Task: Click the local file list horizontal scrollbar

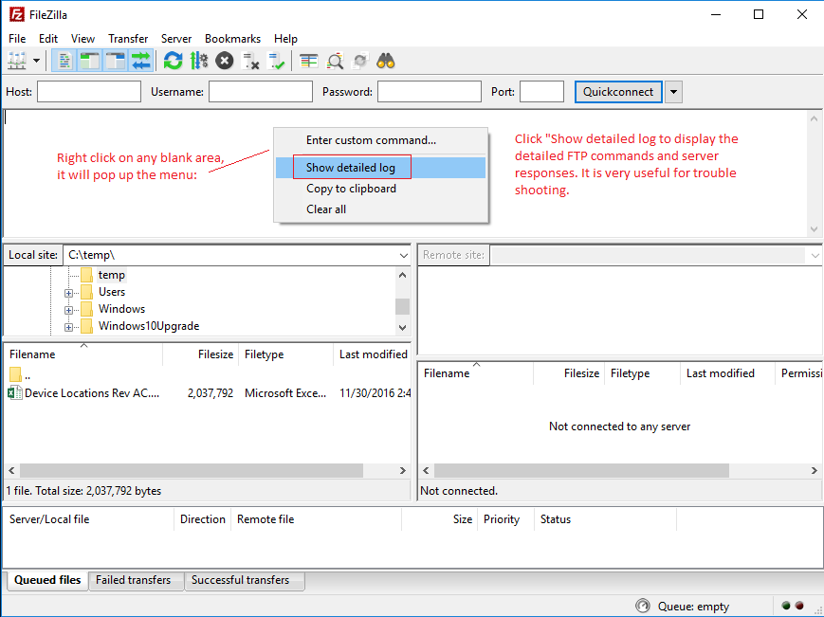Action: 190,470
